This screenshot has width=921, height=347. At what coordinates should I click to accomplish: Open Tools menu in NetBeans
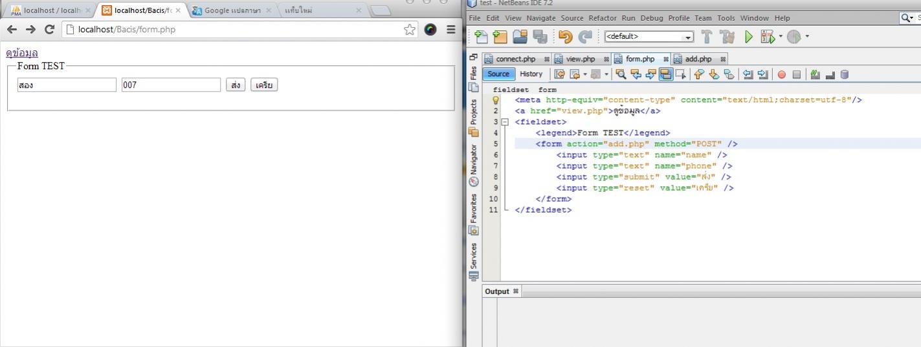click(726, 18)
